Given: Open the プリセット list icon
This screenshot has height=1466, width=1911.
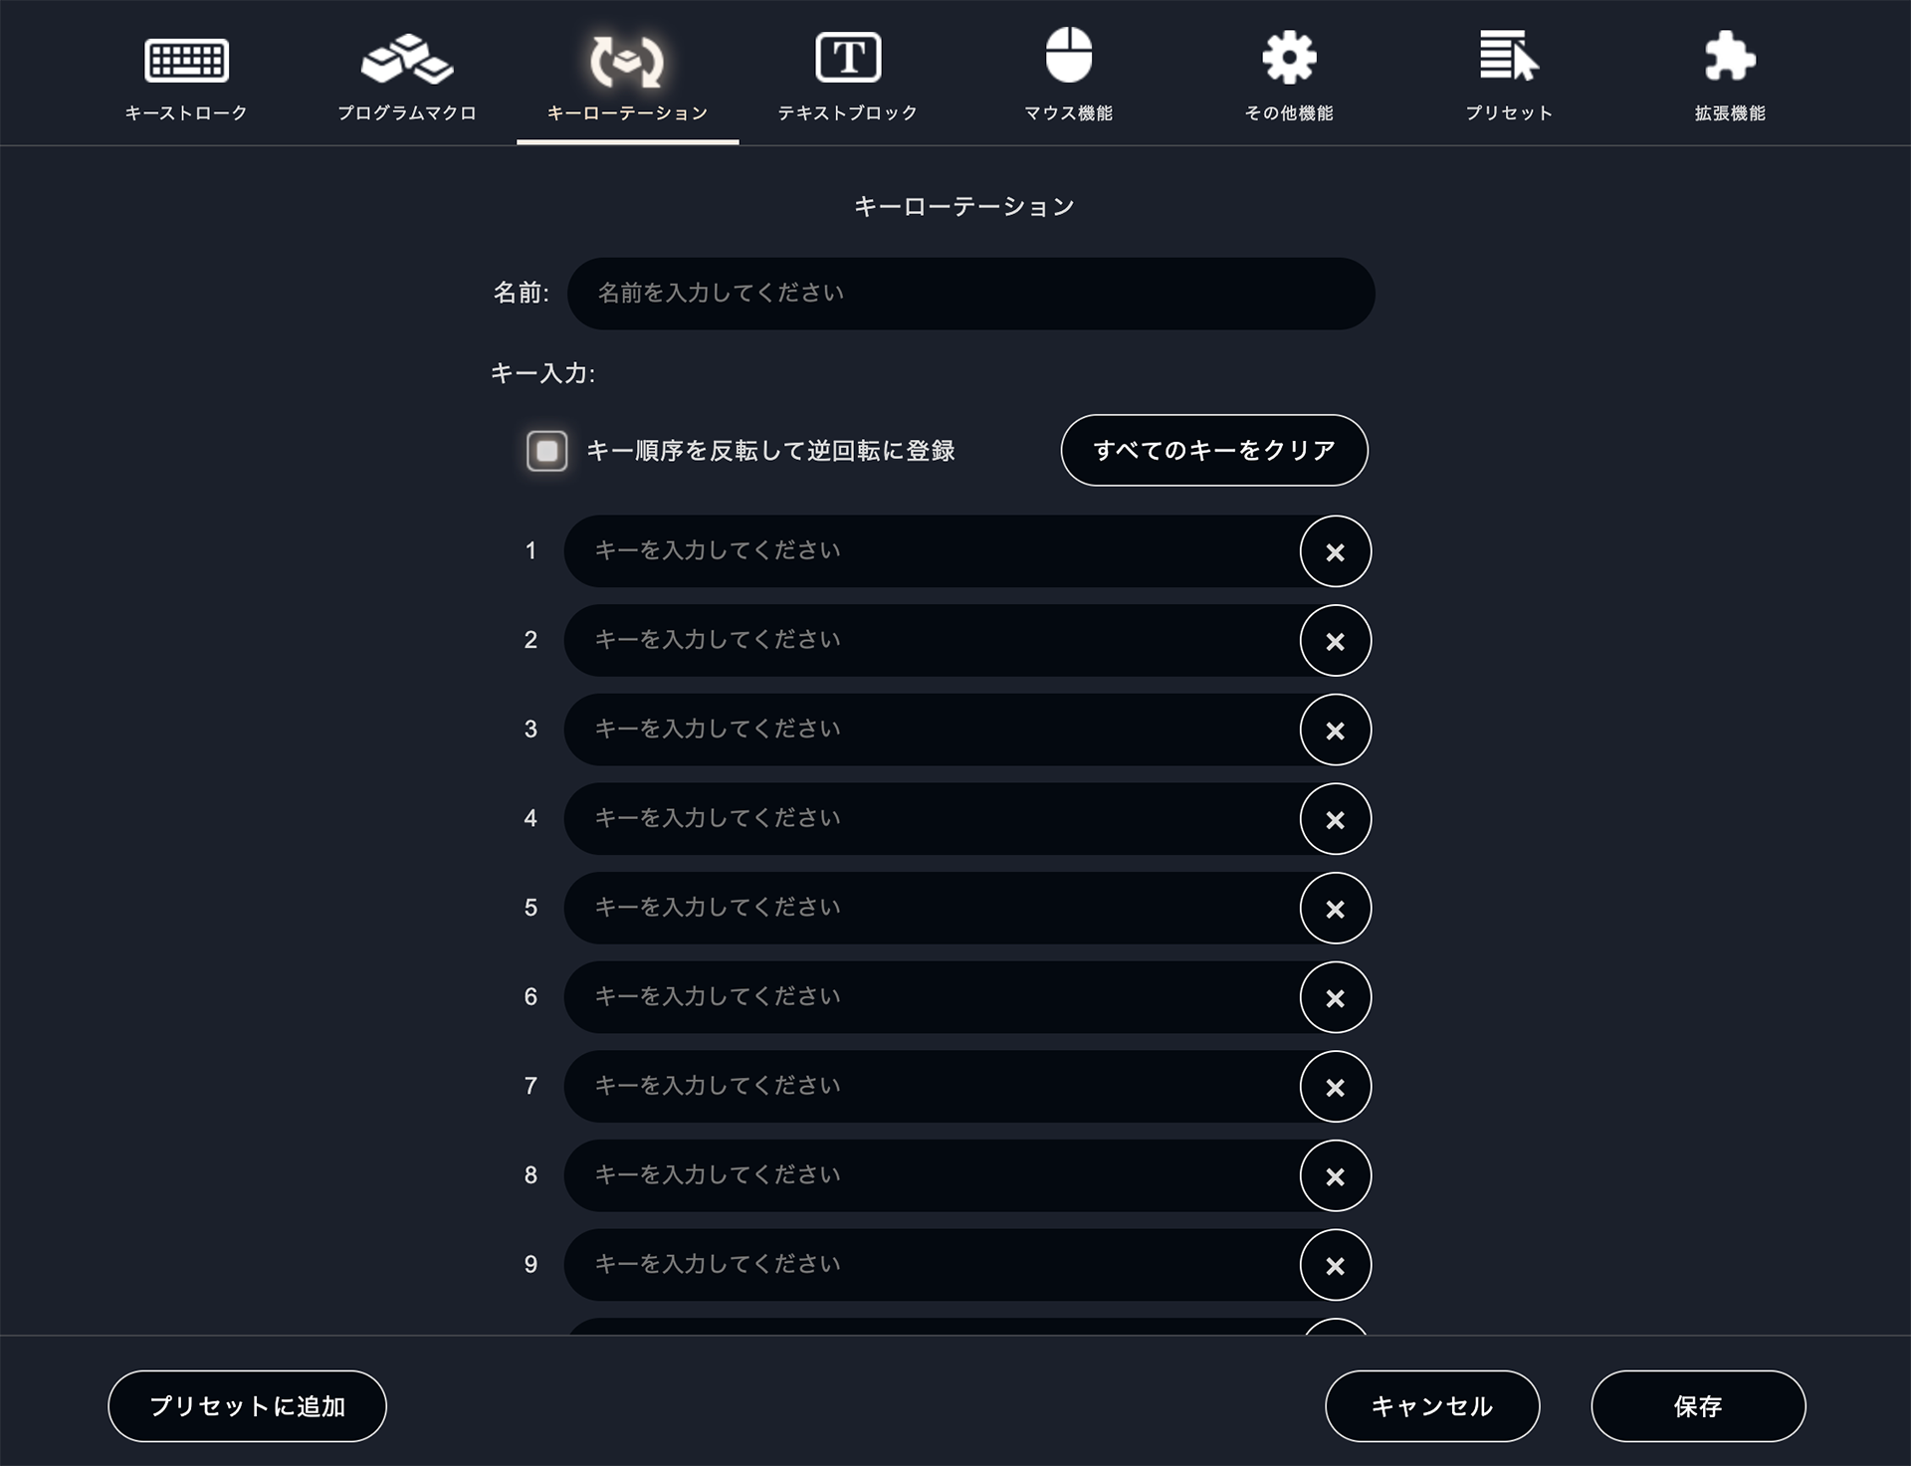Looking at the screenshot, I should click(1509, 55).
